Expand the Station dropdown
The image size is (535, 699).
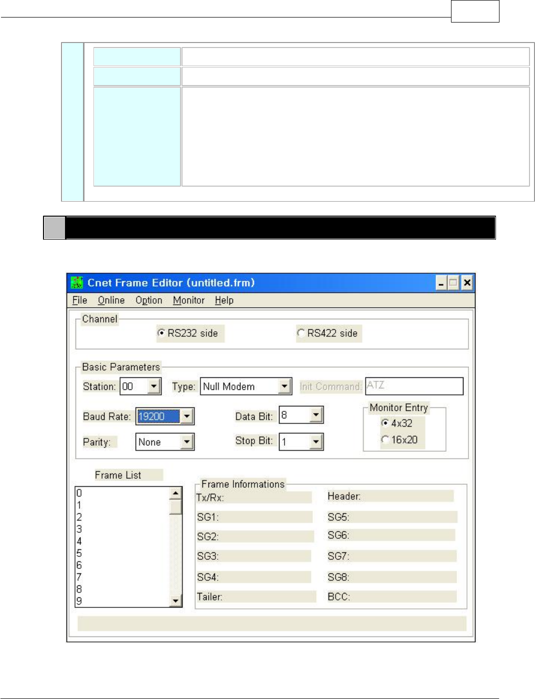pos(154,386)
